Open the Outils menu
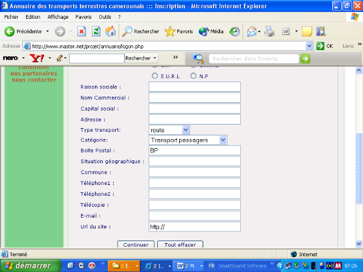The image size is (363, 272). tap(105, 17)
